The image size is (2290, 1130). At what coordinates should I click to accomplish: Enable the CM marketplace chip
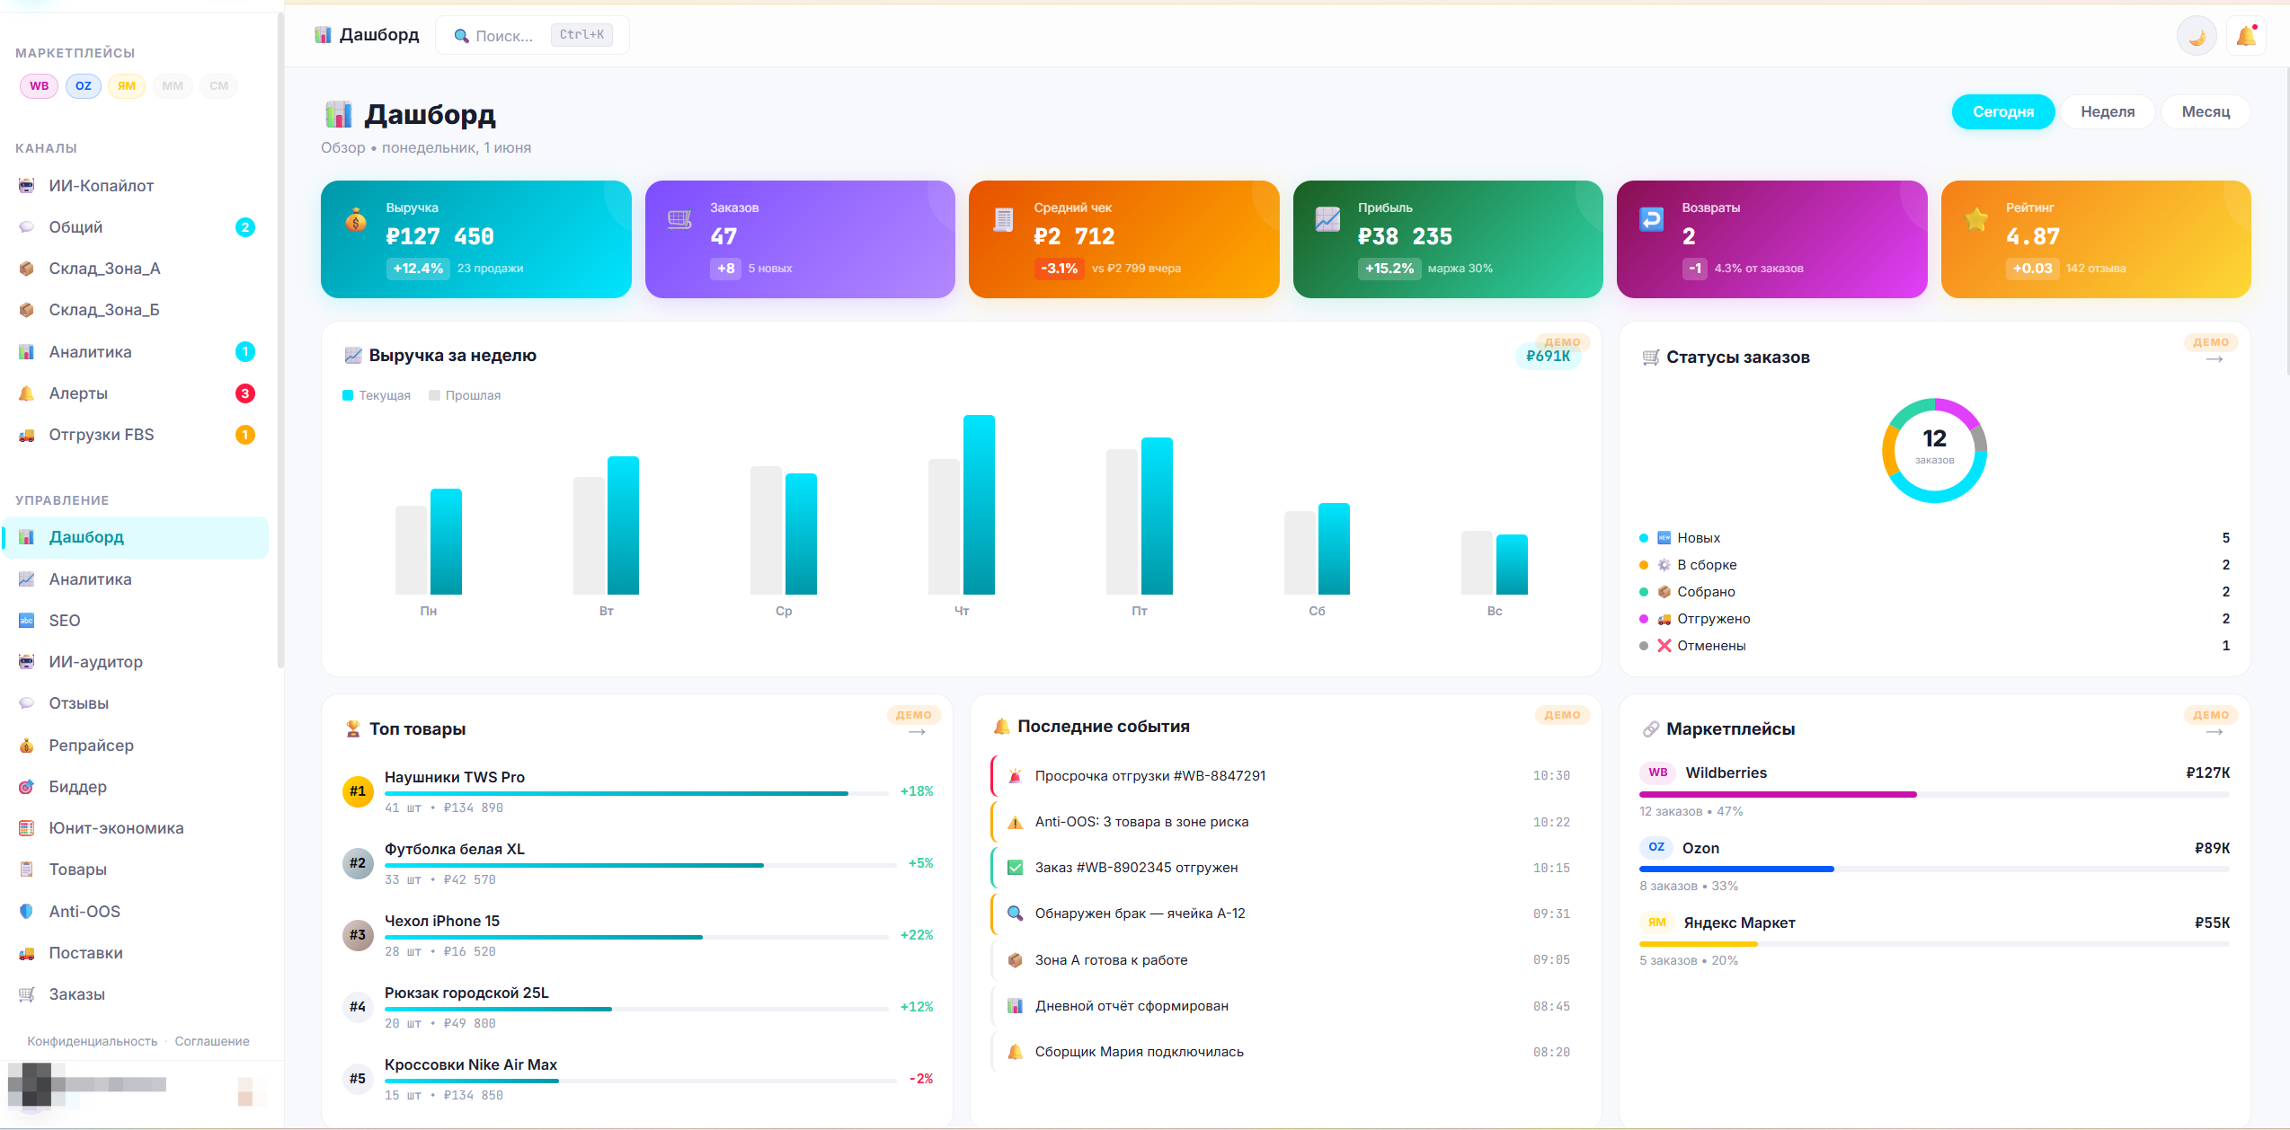point(219,86)
